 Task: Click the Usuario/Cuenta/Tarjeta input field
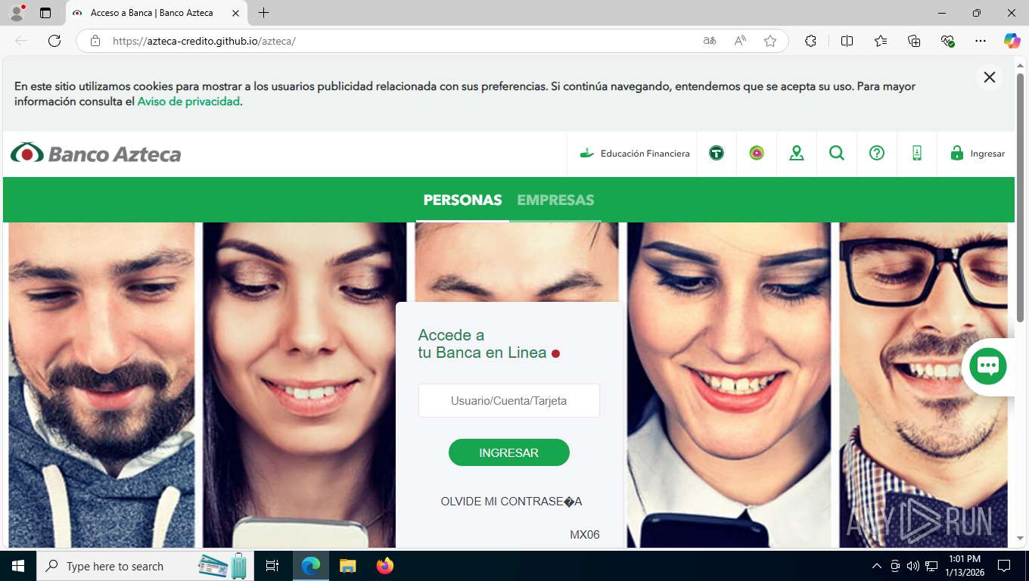[509, 400]
